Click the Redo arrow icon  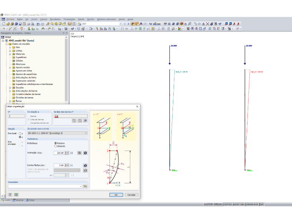tap(42, 24)
